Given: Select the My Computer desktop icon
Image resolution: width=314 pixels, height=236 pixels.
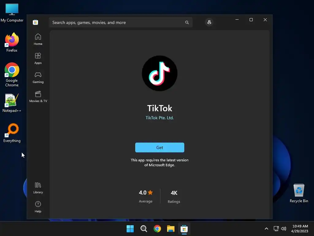Looking at the screenshot, I should coord(12,13).
